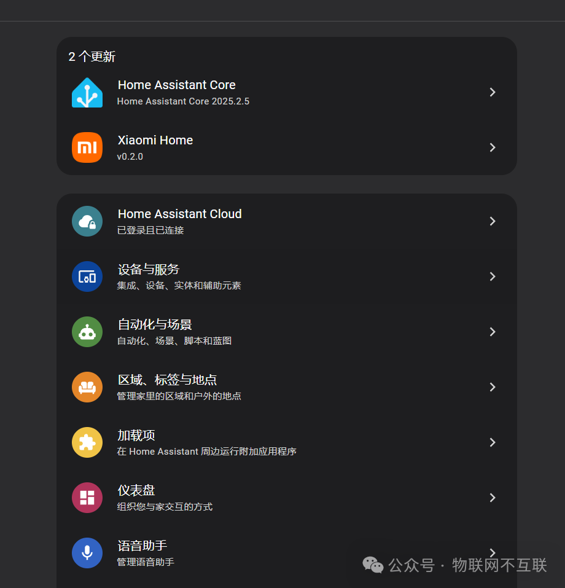Select the 加载项 menu title
The image size is (565, 588).
coord(136,436)
